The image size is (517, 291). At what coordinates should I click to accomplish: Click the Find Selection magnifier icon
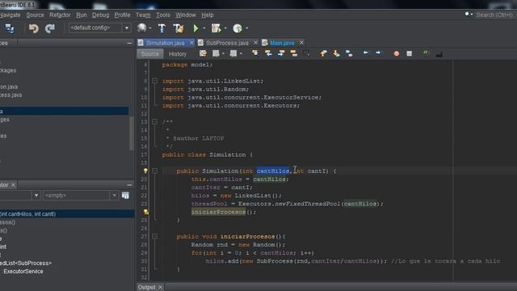[255, 53]
